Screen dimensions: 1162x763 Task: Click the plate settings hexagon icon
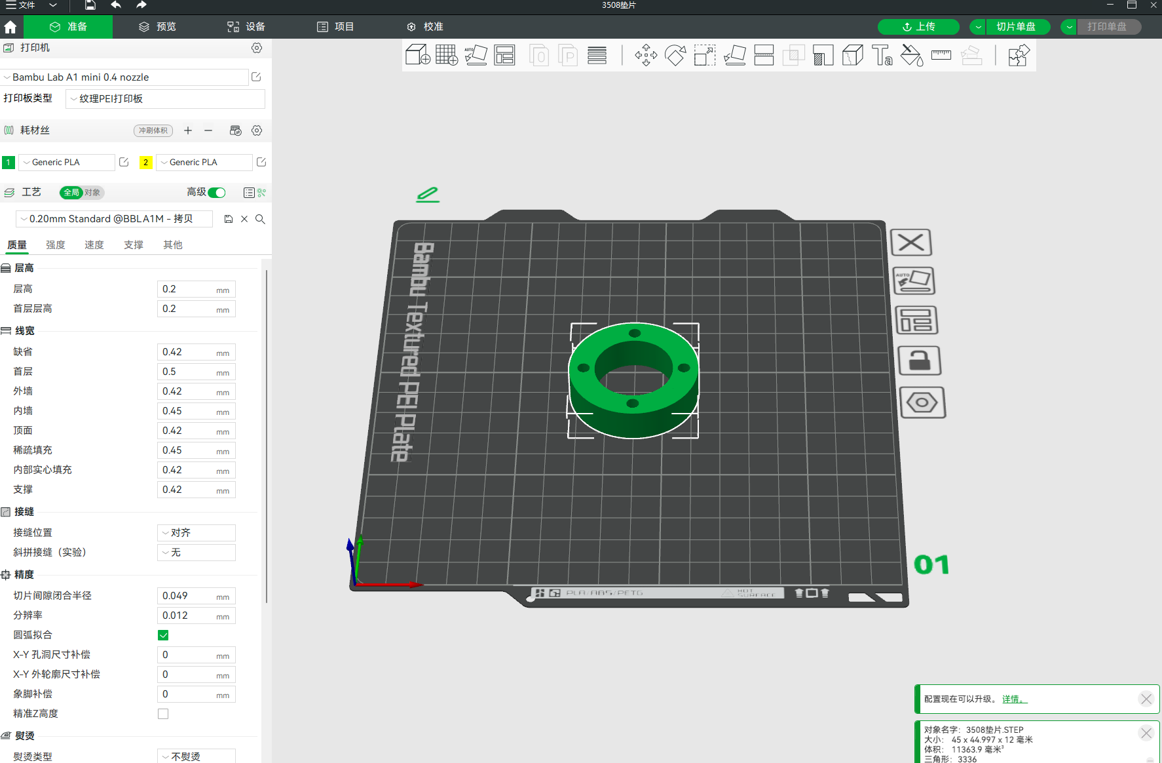pyautogui.click(x=922, y=402)
